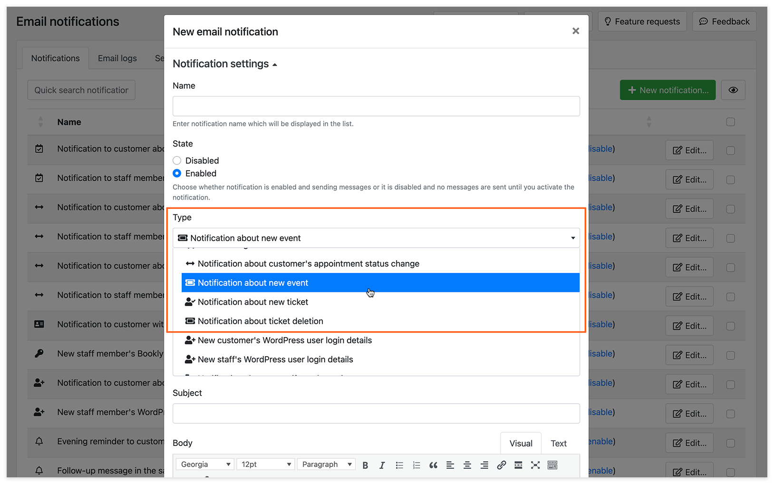Check the select-all checkbox in table header
This screenshot has height=484, width=774.
pyautogui.click(x=731, y=122)
